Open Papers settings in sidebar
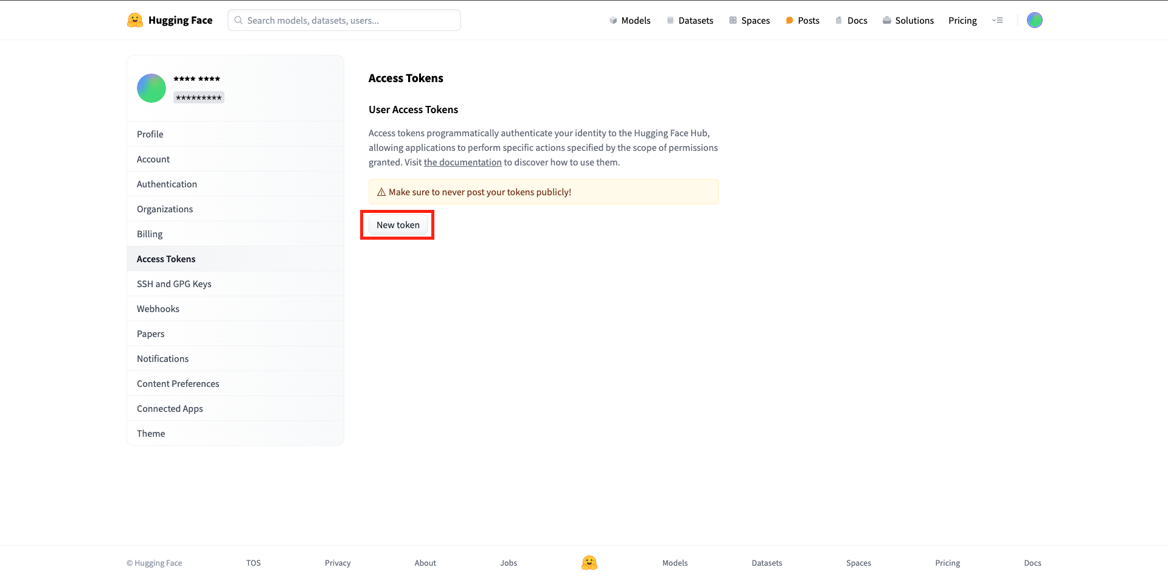 (235, 333)
